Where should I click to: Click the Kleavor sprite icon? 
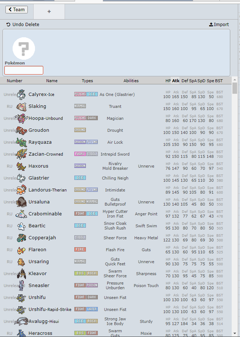click(x=21, y=274)
